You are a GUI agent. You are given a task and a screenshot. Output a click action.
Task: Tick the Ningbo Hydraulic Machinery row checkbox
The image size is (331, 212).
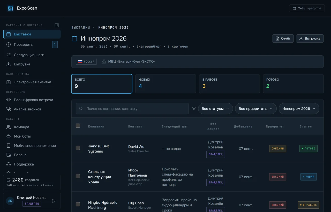78,204
